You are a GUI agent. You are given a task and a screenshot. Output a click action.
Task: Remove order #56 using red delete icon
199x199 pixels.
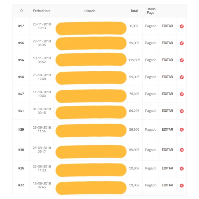[182, 43]
